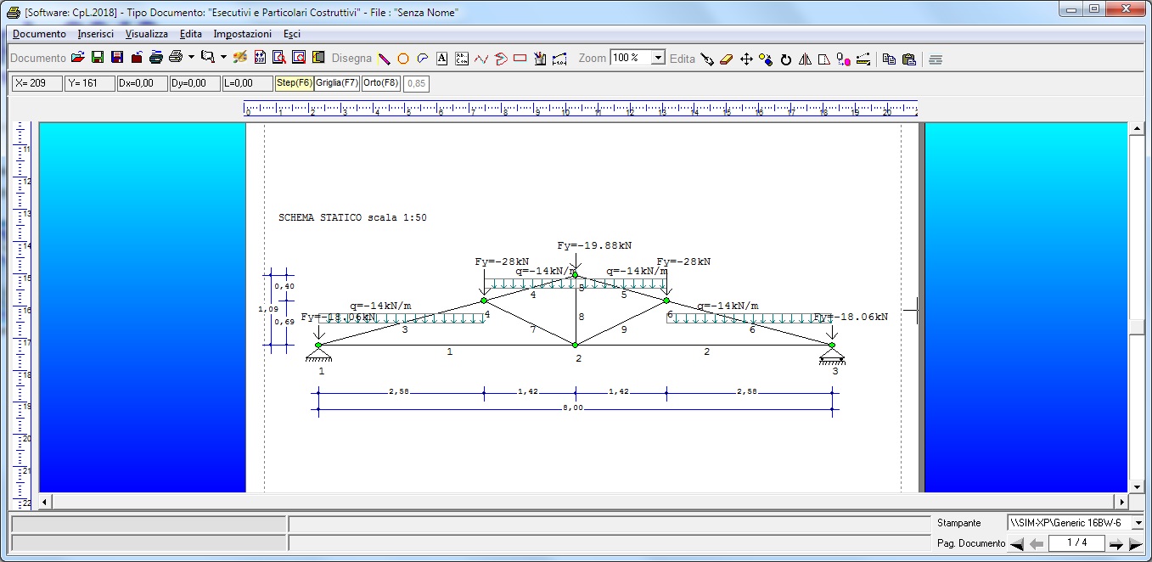Open the Esci menu
The height and width of the screenshot is (562, 1152).
point(292,34)
